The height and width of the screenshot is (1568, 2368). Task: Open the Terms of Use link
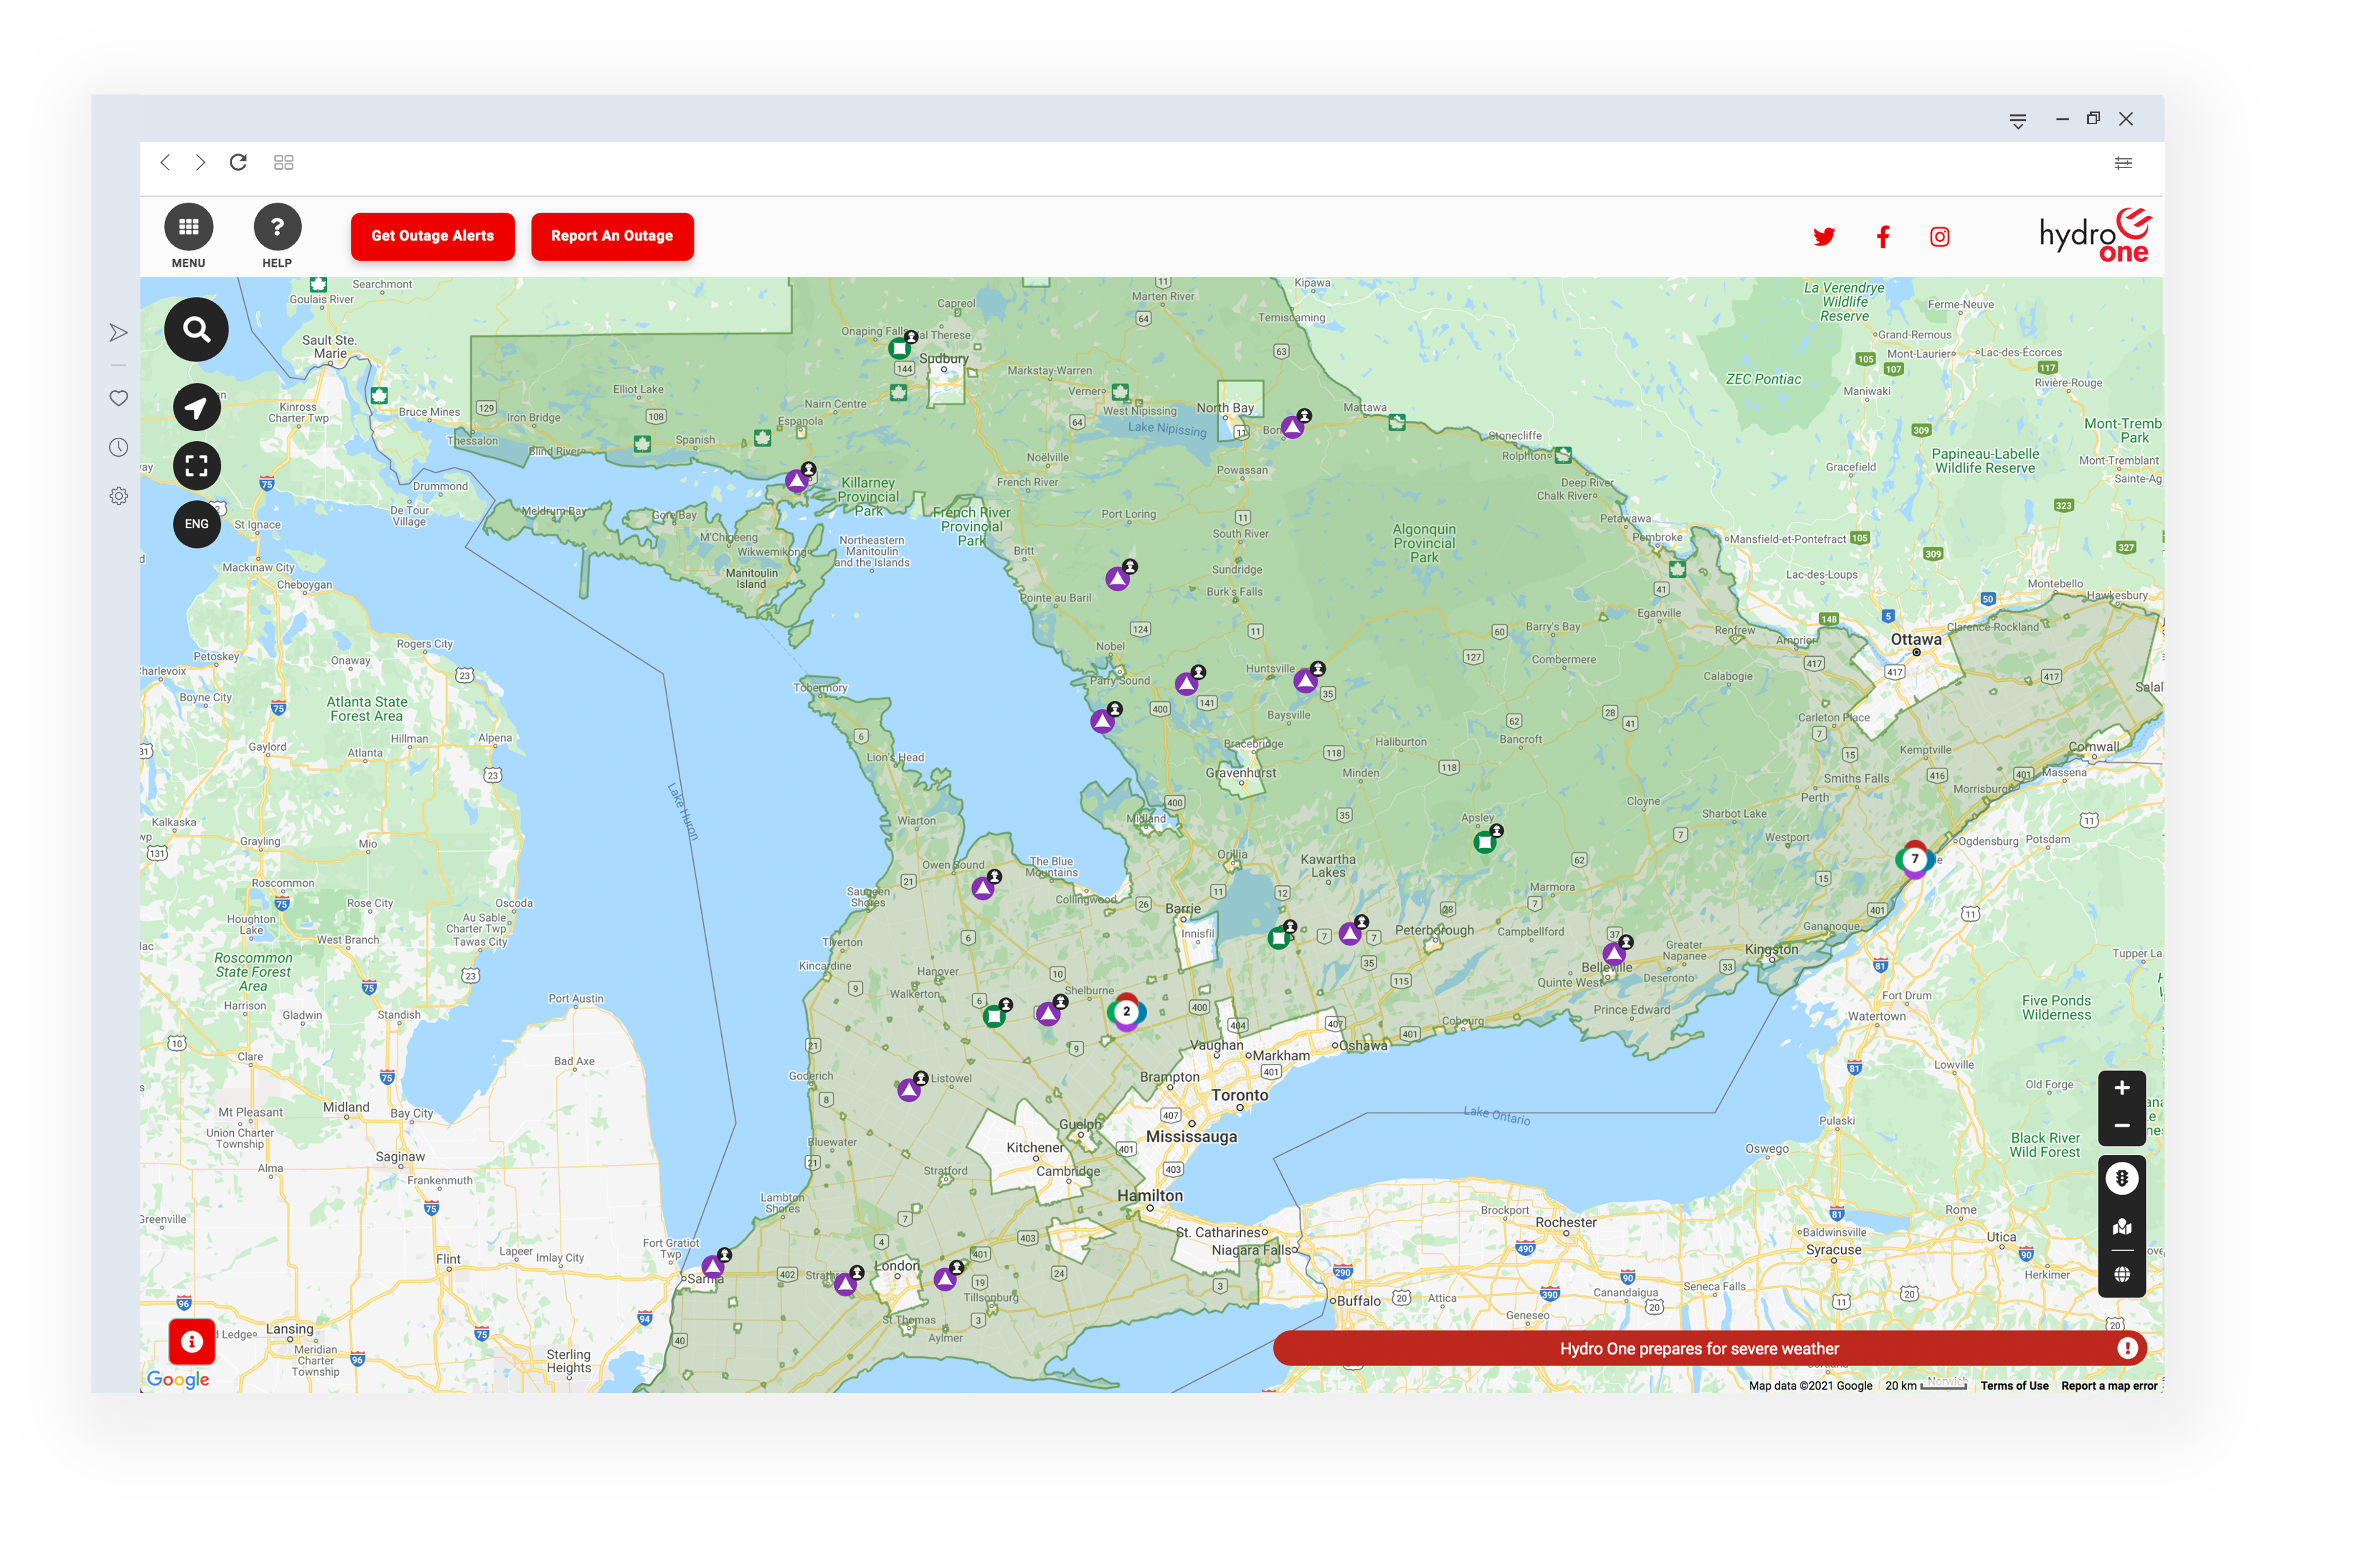tap(2013, 1385)
